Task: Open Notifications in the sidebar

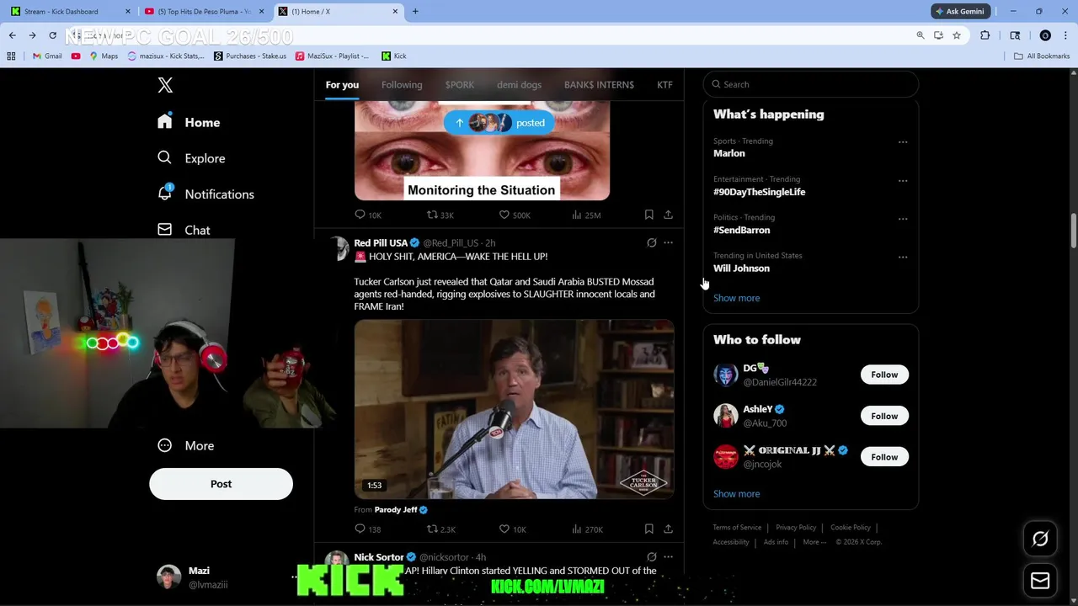Action: [205, 194]
